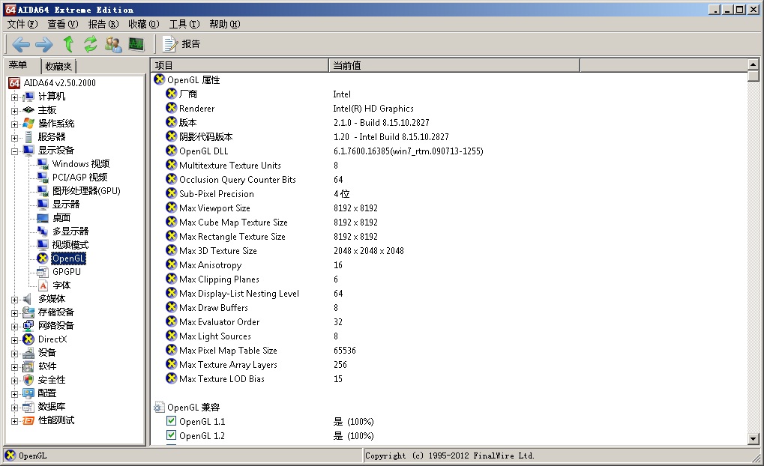Screen dimensions: 764x466
Task: Click the 设备 devices icon
Action: [28, 353]
